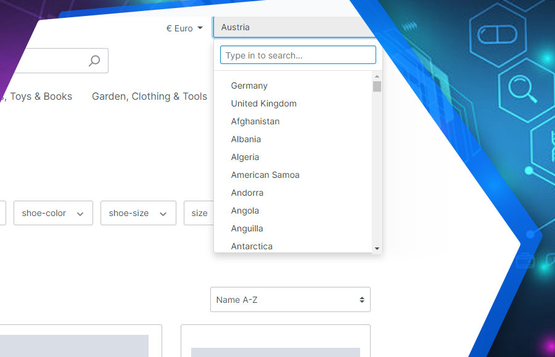Click the caret beside € Euro
The image size is (555, 357).
[x=200, y=28]
